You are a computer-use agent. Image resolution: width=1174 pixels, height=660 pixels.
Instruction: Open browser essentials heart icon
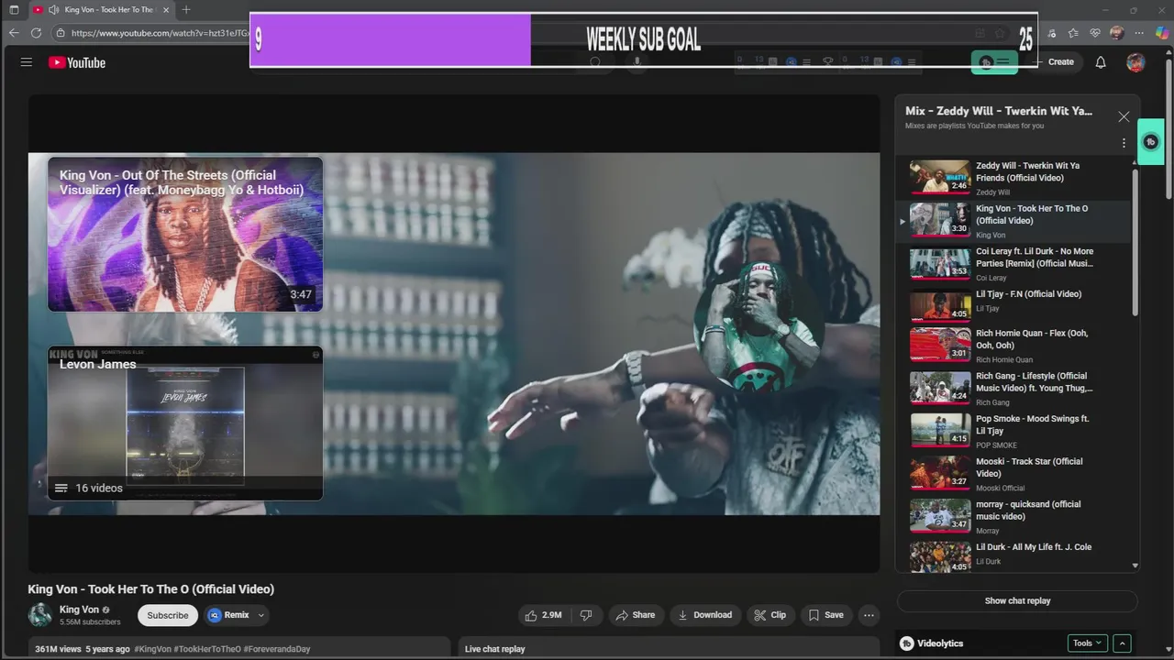pyautogui.click(x=1095, y=33)
